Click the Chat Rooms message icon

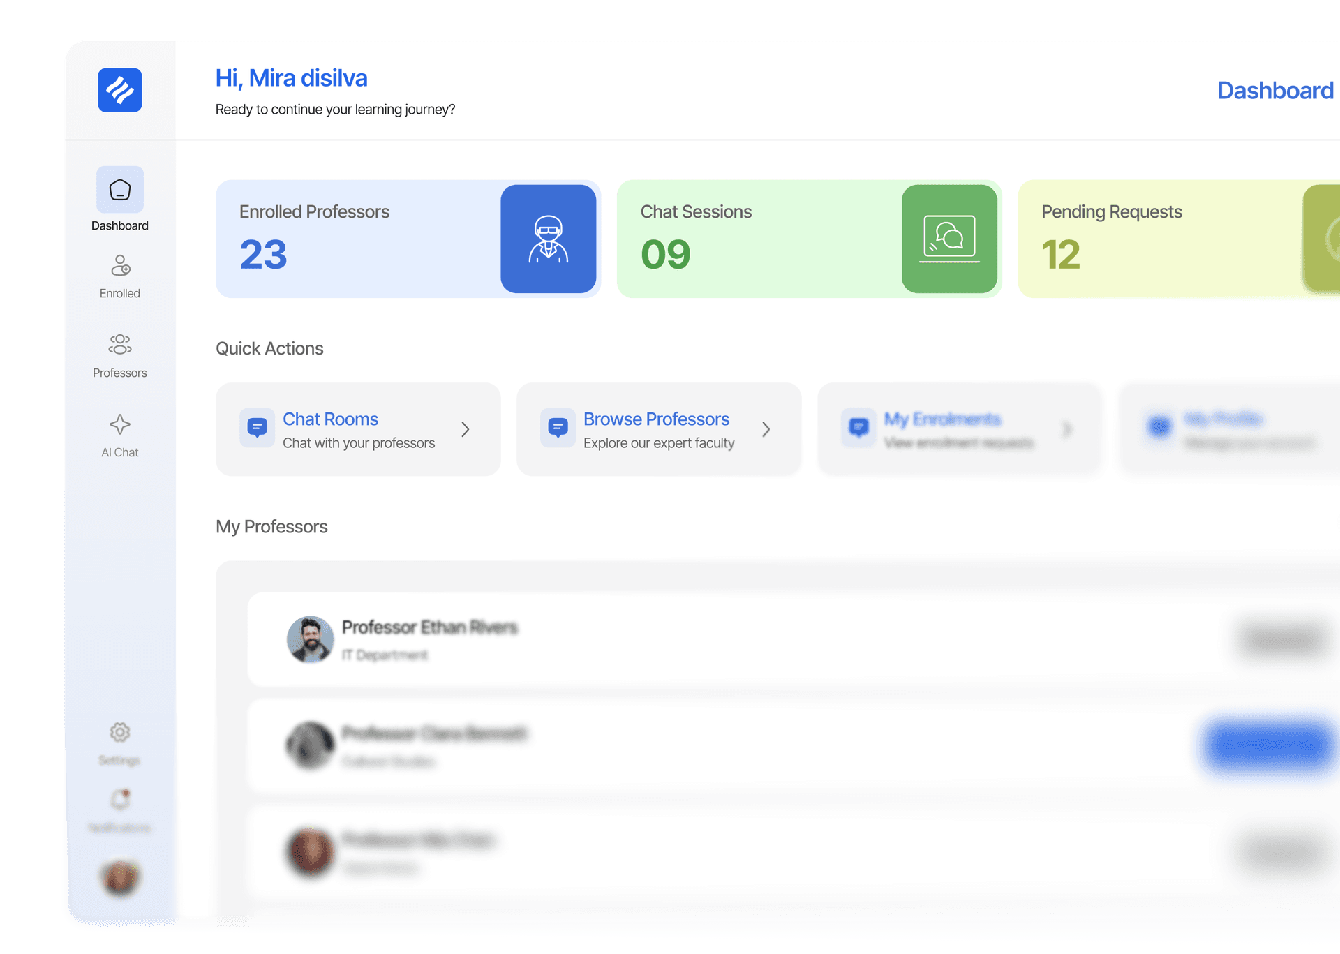pyautogui.click(x=257, y=428)
